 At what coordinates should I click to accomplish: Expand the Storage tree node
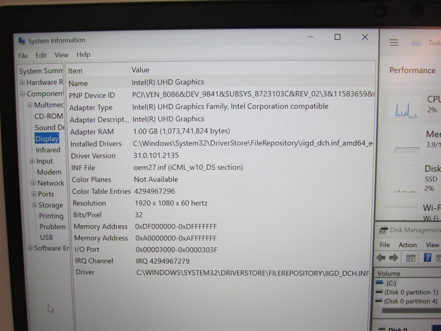34,205
